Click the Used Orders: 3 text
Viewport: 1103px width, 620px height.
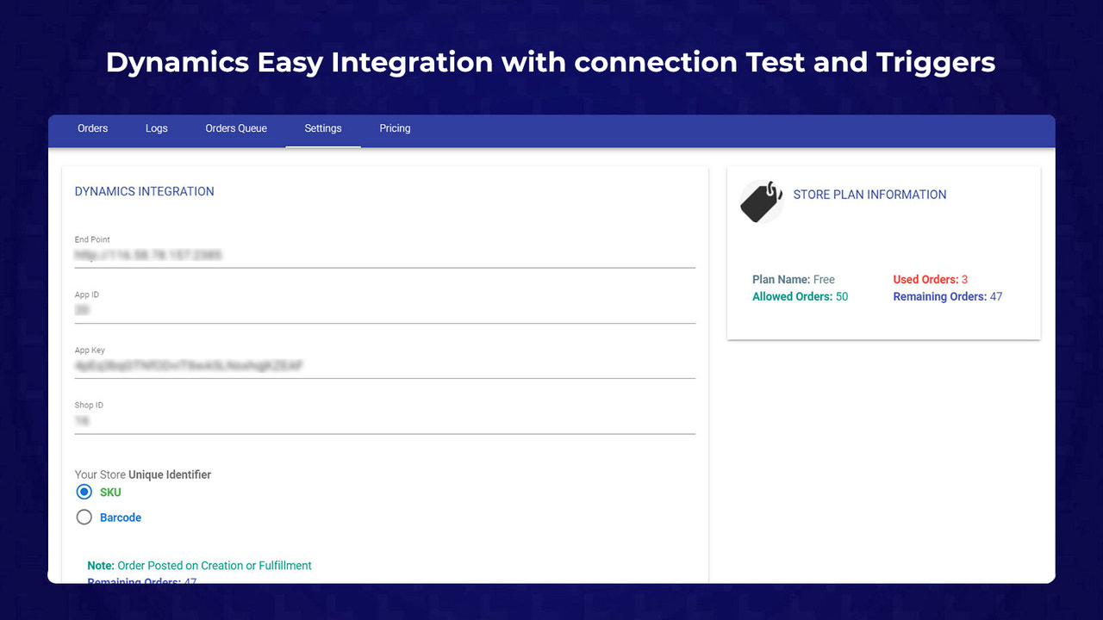pos(930,279)
